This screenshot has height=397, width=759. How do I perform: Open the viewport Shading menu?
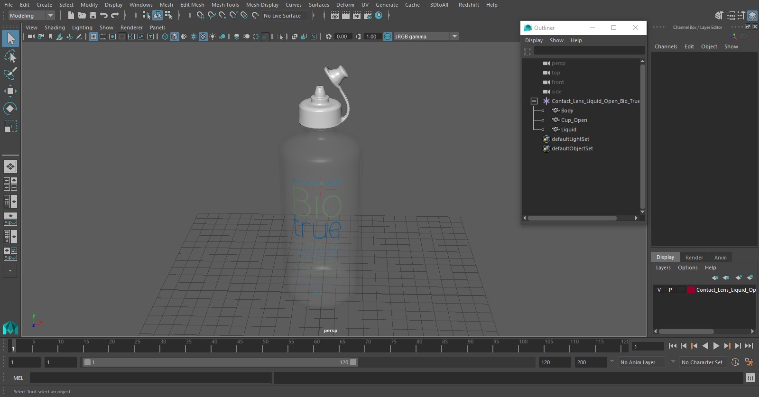(x=55, y=28)
